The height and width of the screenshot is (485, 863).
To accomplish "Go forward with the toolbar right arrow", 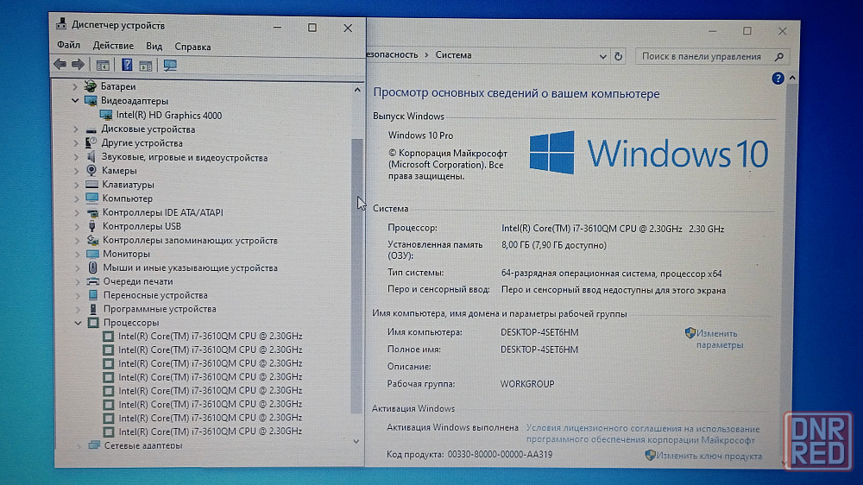I will click(x=79, y=65).
